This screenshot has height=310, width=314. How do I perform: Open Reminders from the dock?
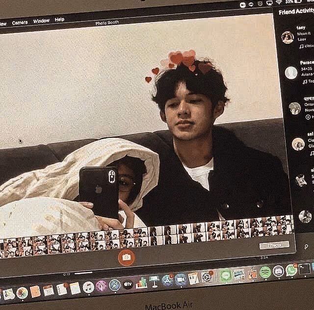[62, 289]
